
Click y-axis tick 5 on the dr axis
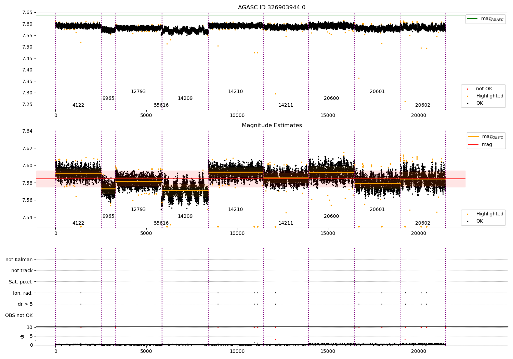31,336
